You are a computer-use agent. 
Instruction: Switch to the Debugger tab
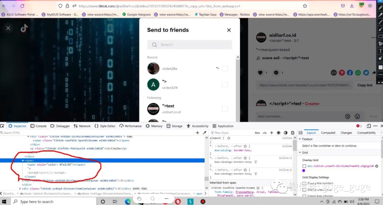(60, 126)
